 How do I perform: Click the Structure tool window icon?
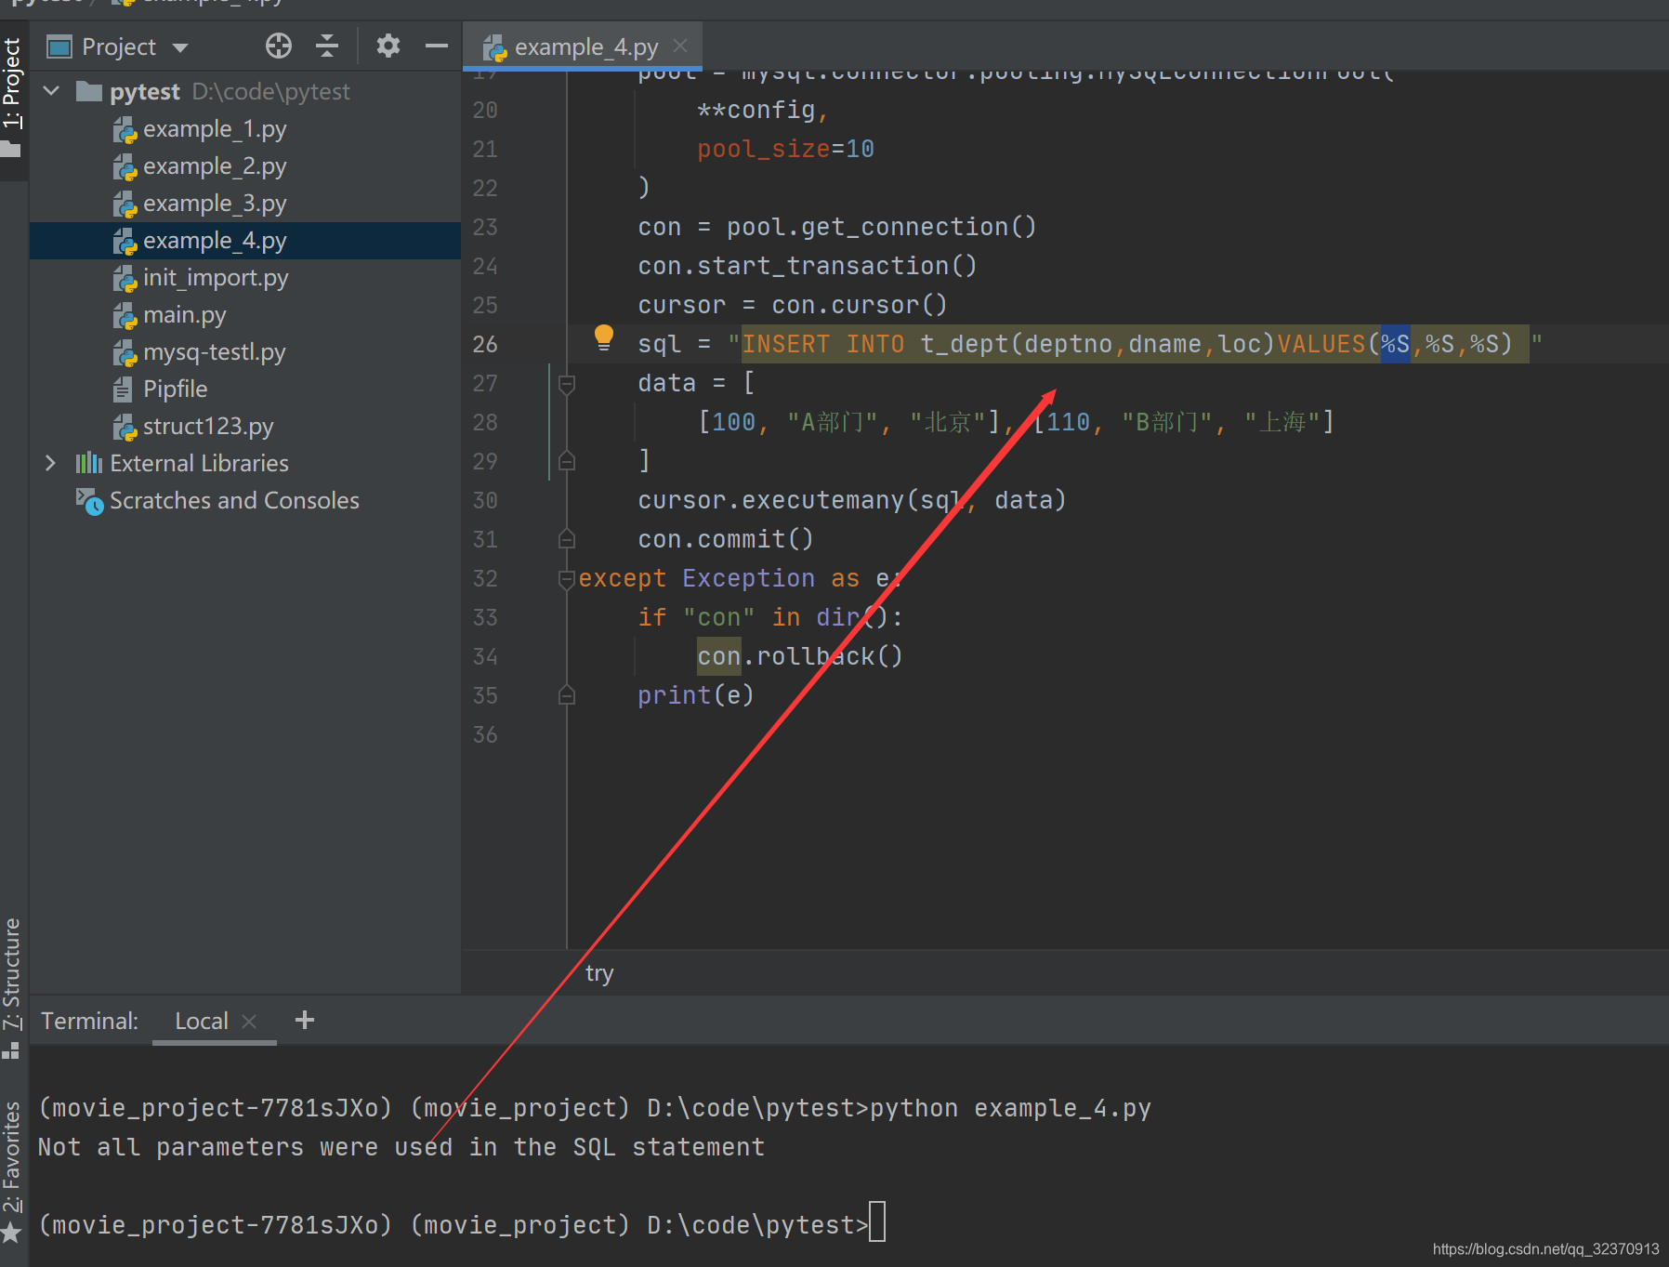tap(11, 1051)
